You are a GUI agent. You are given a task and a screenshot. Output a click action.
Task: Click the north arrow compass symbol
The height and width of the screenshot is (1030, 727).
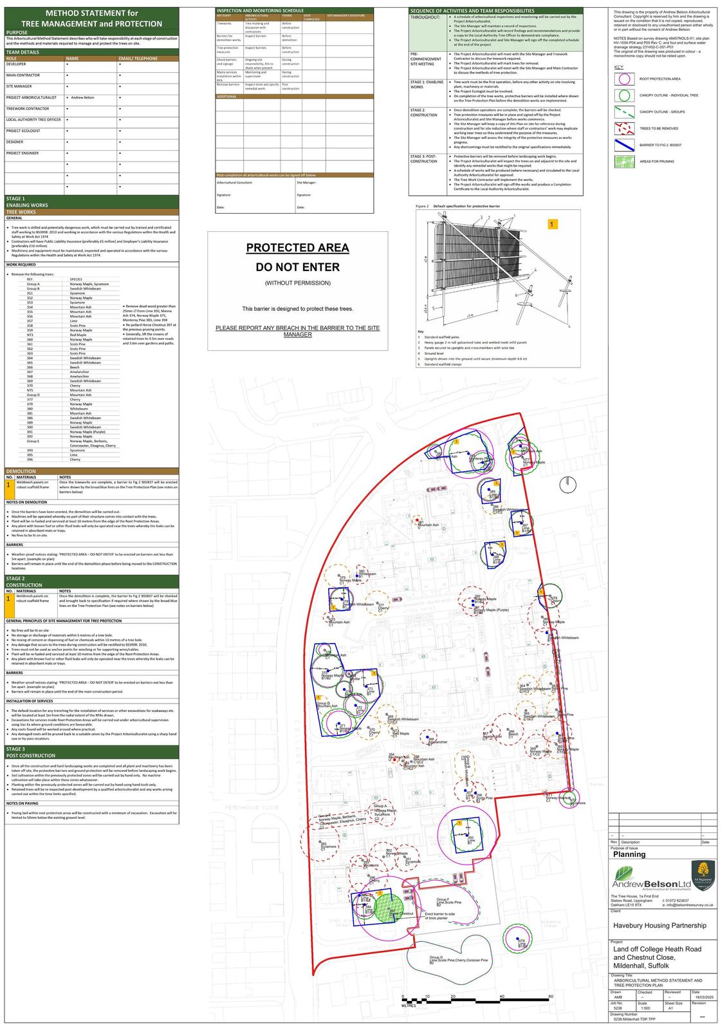coord(568,485)
